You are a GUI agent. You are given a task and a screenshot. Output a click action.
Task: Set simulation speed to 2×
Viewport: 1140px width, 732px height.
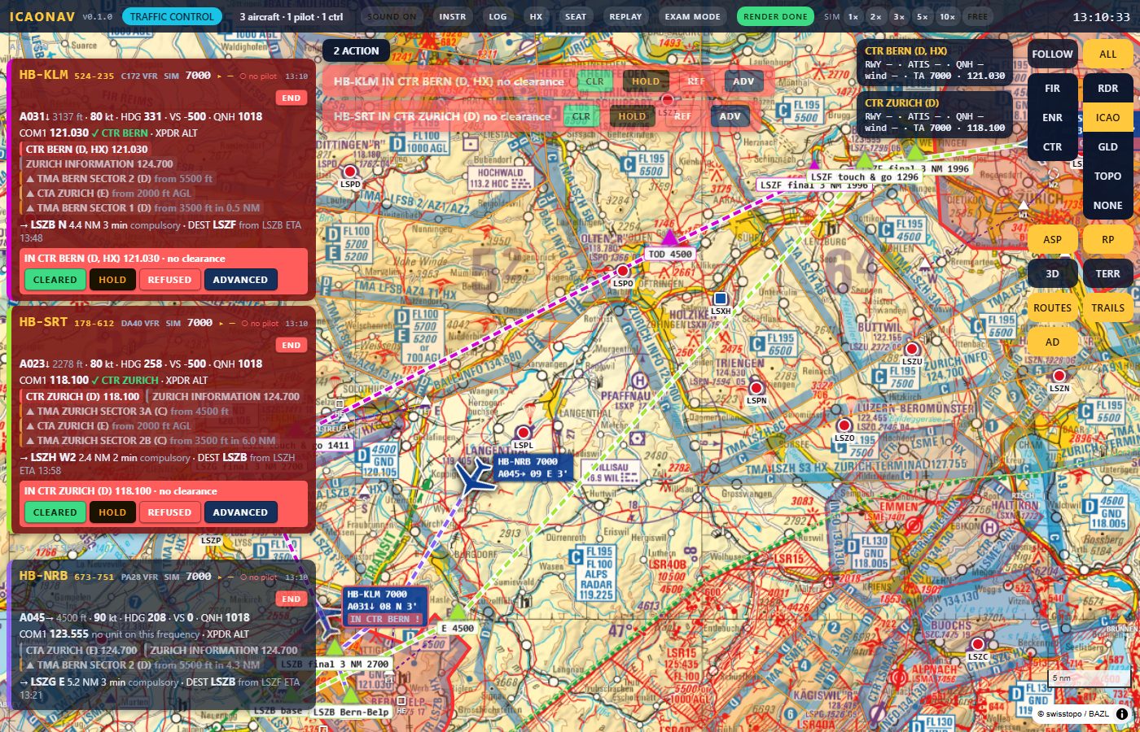(875, 16)
